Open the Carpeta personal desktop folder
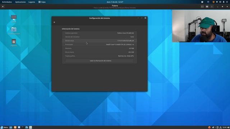This screenshot has height=129, width=230. 14,31
